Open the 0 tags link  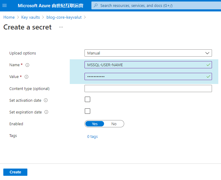[93, 137]
